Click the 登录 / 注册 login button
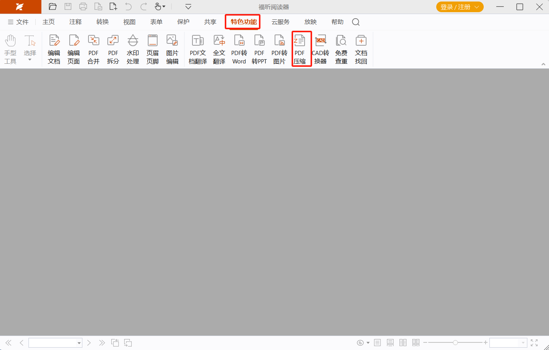 point(459,7)
